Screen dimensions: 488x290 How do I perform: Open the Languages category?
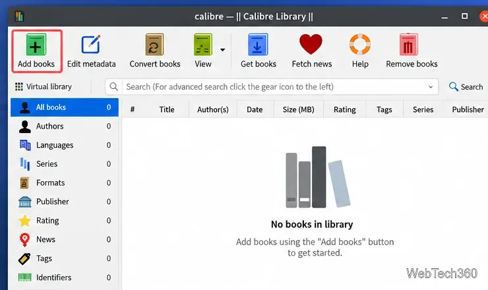65,145
